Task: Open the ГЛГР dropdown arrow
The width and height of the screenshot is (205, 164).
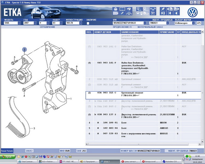Action: coord(48,23)
